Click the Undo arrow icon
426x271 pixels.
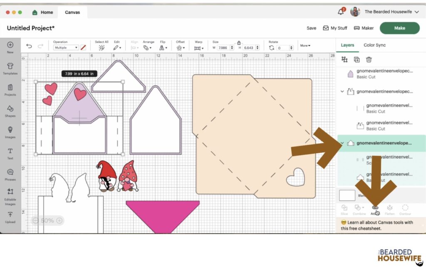(x=29, y=46)
